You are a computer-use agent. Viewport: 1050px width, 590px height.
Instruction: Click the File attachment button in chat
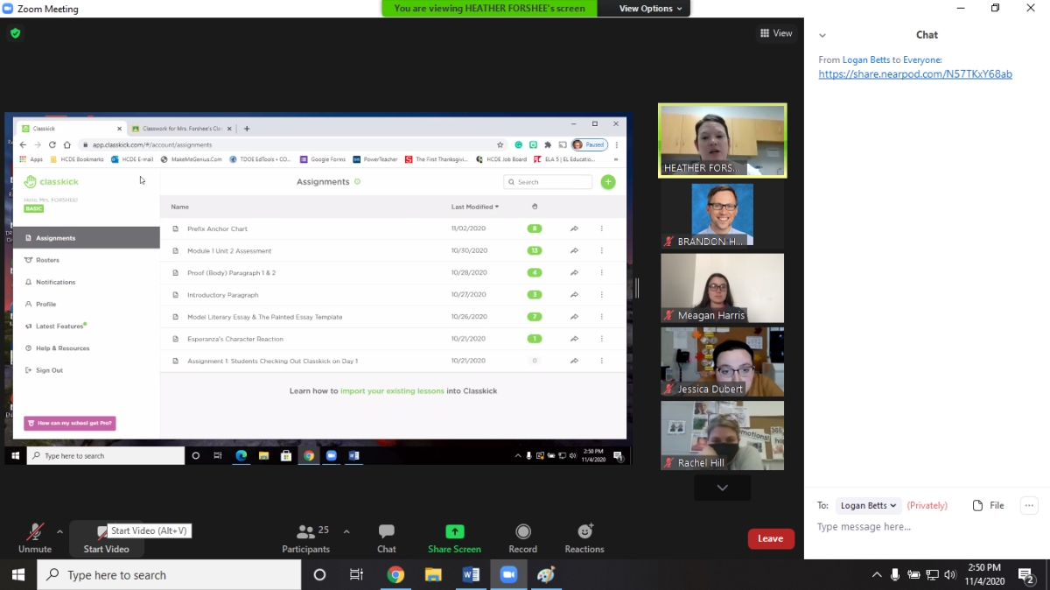tap(989, 505)
